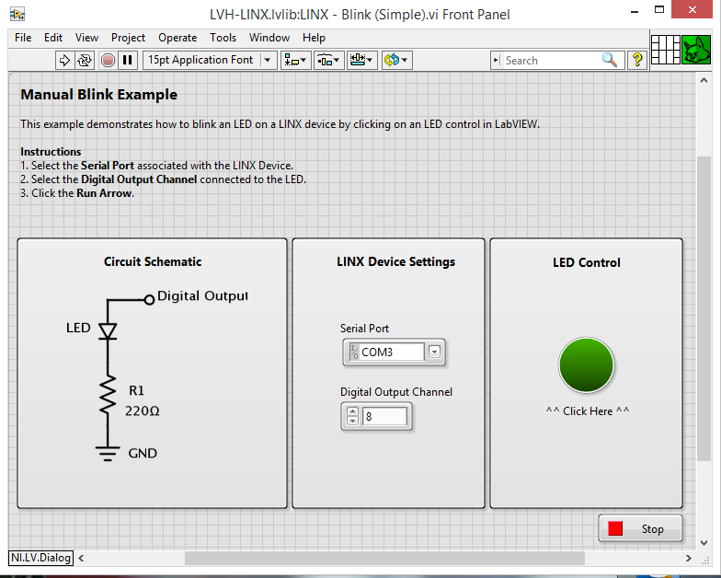Viewport: 721px width, 578px height.
Task: Toggle the green LED control
Action: click(x=587, y=364)
